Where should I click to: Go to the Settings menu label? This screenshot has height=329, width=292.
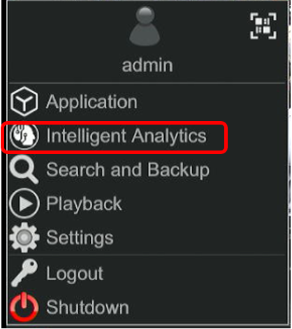(80, 238)
